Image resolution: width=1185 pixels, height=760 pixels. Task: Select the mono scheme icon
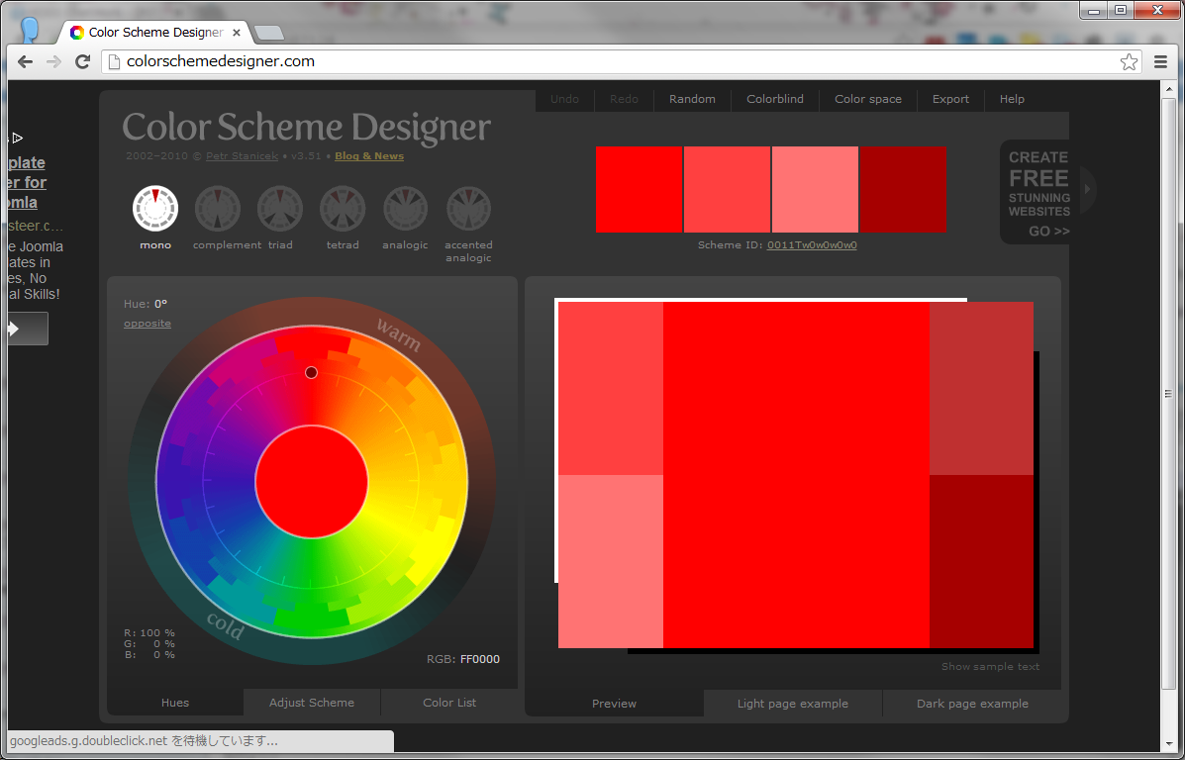[x=155, y=209]
